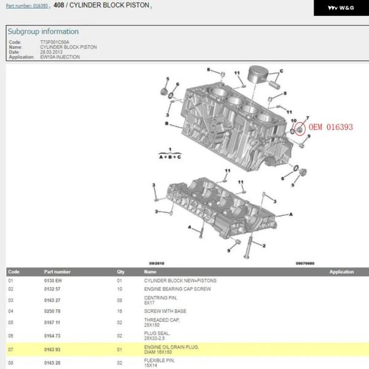Image resolution: width=369 pixels, height=369 pixels.
Task: Click the Qty column header
Action: click(121, 272)
